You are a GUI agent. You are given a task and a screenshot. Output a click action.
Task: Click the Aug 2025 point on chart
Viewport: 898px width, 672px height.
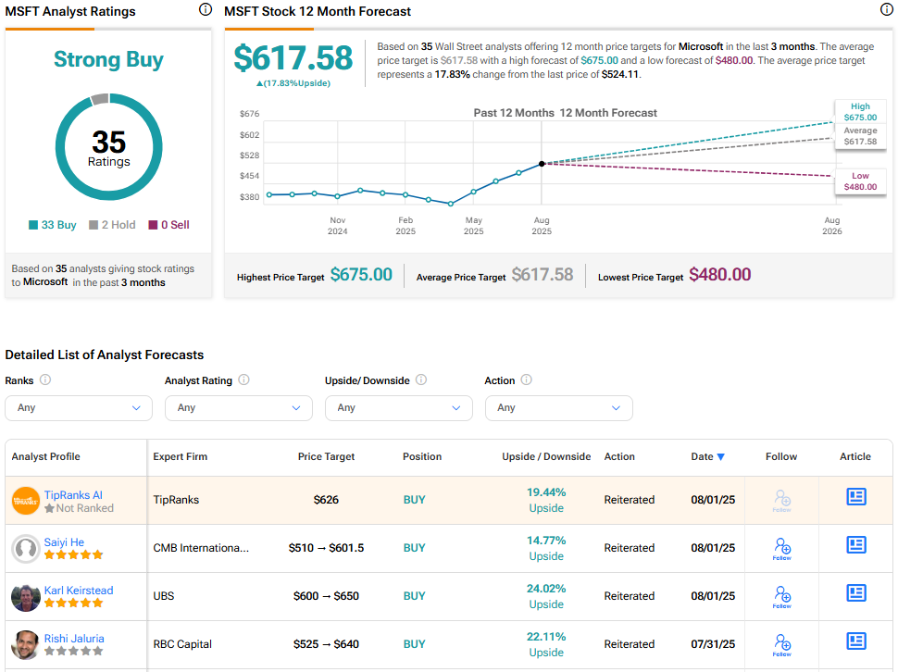[x=542, y=163]
